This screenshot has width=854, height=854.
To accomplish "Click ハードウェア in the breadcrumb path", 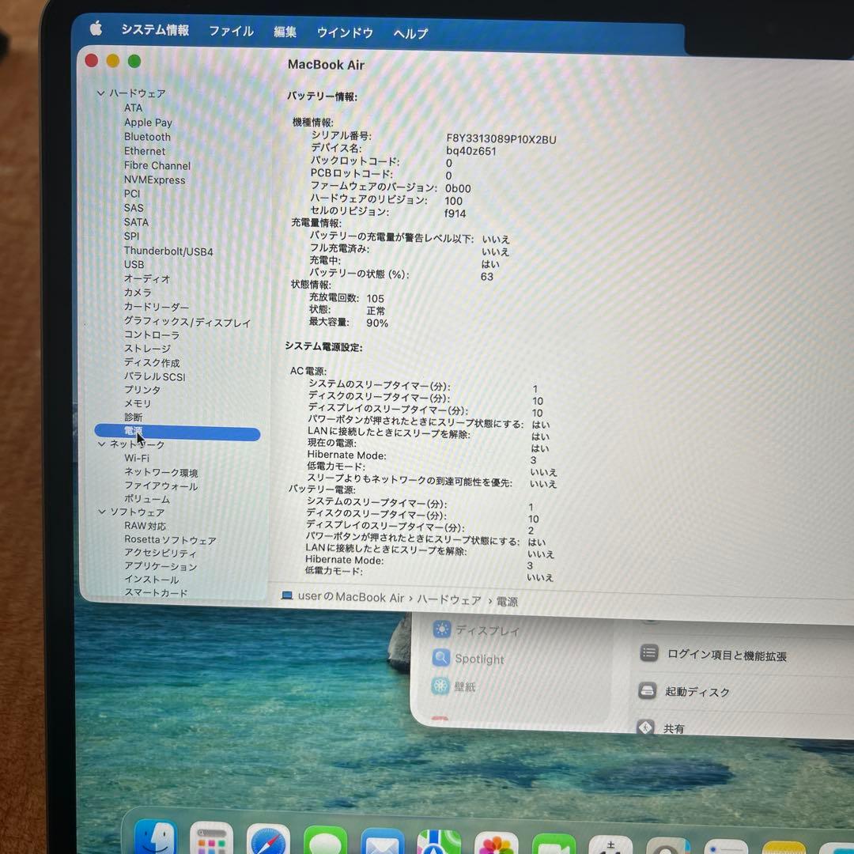I will (x=449, y=599).
